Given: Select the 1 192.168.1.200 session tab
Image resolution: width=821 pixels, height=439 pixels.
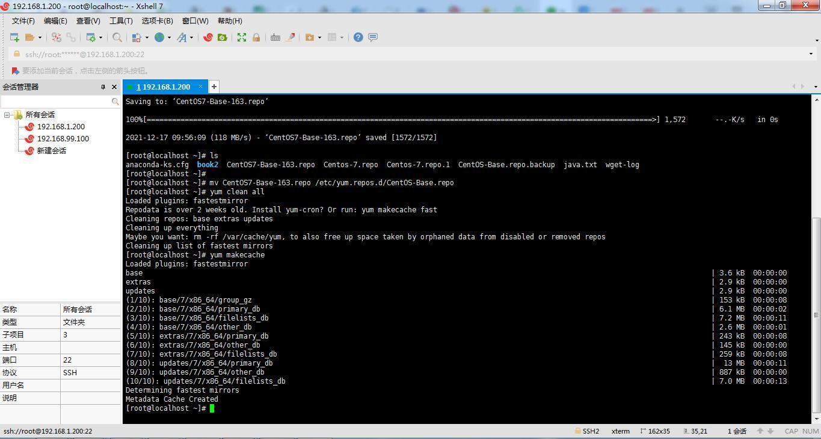Looking at the screenshot, I should pos(164,87).
